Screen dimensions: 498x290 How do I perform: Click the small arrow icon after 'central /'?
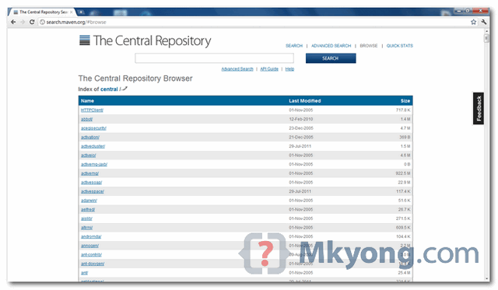pos(124,89)
